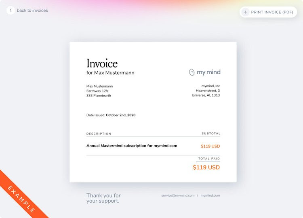
Task: Click the service@mymind.com email link
Action: [178, 195]
